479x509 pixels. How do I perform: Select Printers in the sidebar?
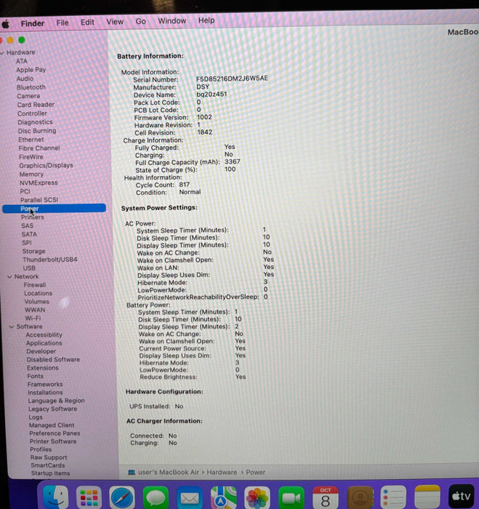33,217
